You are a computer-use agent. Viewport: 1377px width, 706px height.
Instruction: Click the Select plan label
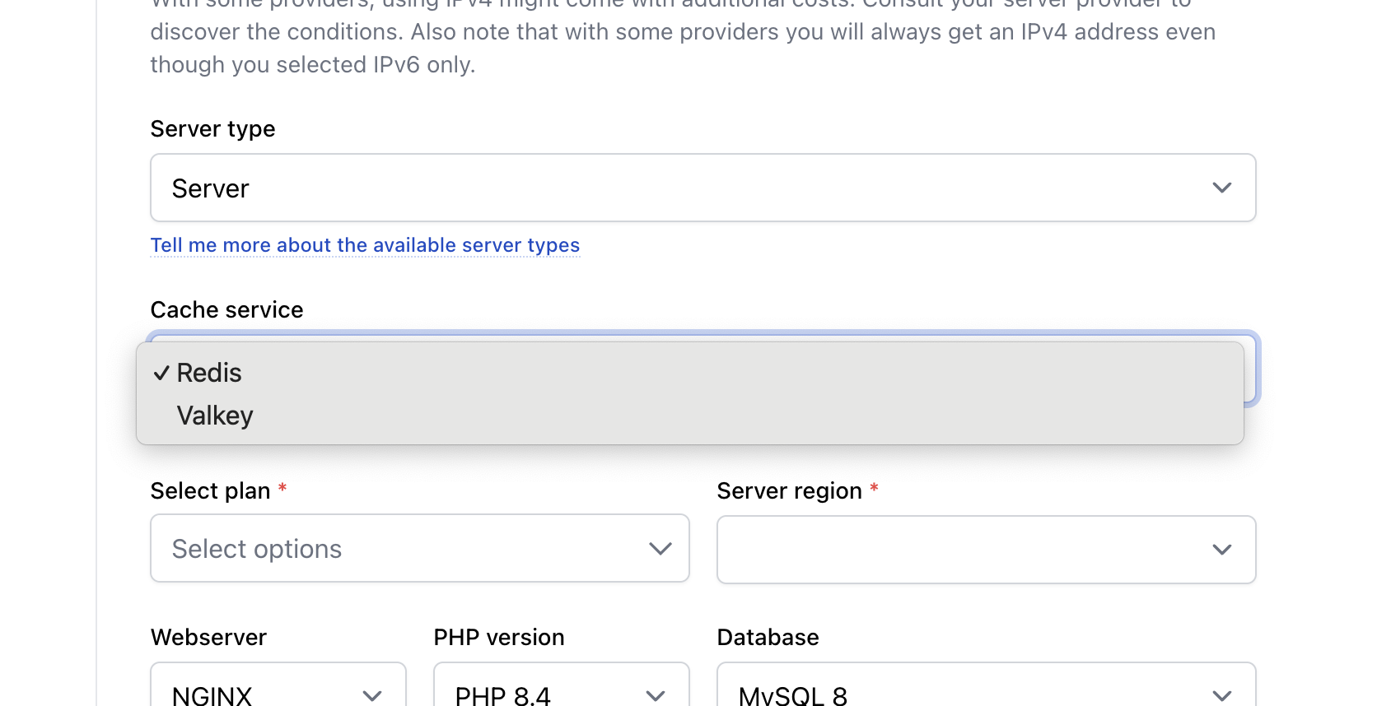210,491
